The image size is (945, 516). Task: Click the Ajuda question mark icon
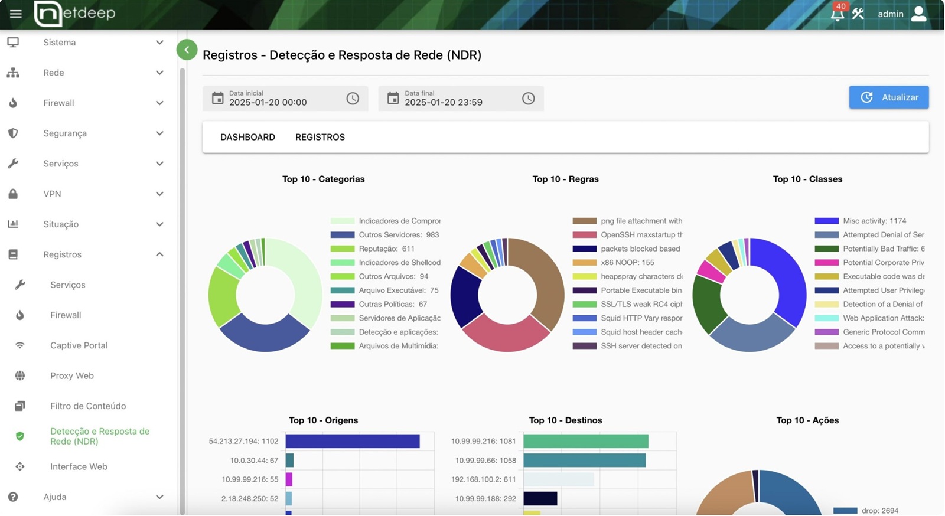pos(13,497)
